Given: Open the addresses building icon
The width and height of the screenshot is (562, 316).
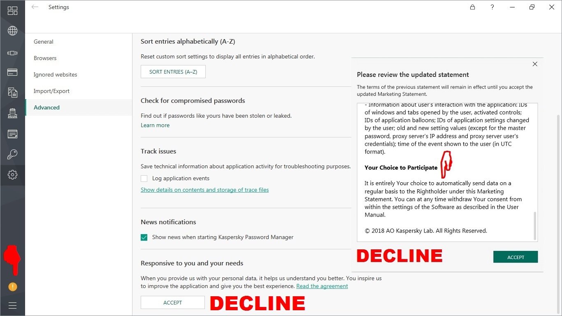Looking at the screenshot, I should tap(12, 113).
